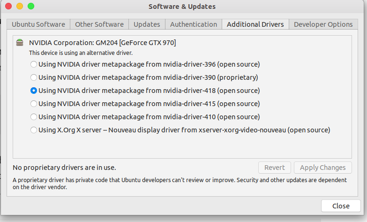Show the Developer Options tab
This screenshot has height=222, width=367.
pyautogui.click(x=323, y=24)
